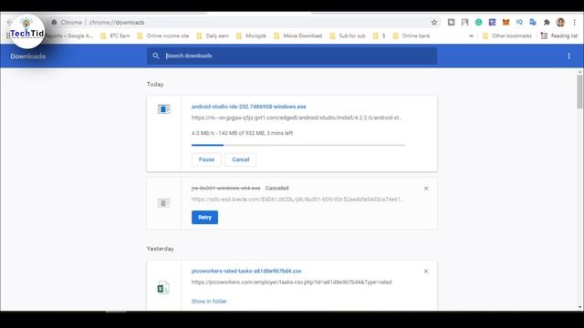This screenshot has width=584, height=328.
Task: Click the Today section heading
Action: (x=155, y=85)
